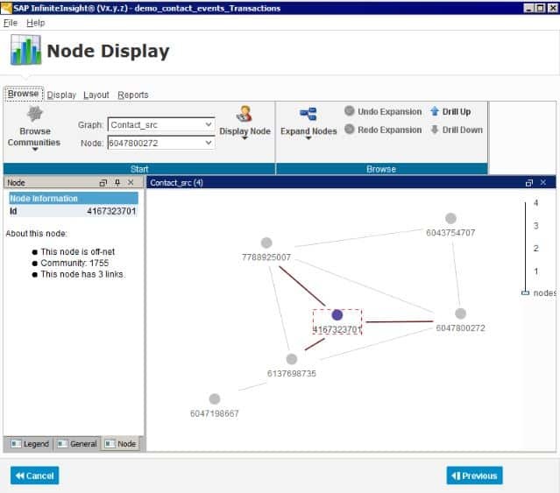Switch to the Reports ribbon tab
Viewport: 560px width, 493px height.
[x=133, y=95]
